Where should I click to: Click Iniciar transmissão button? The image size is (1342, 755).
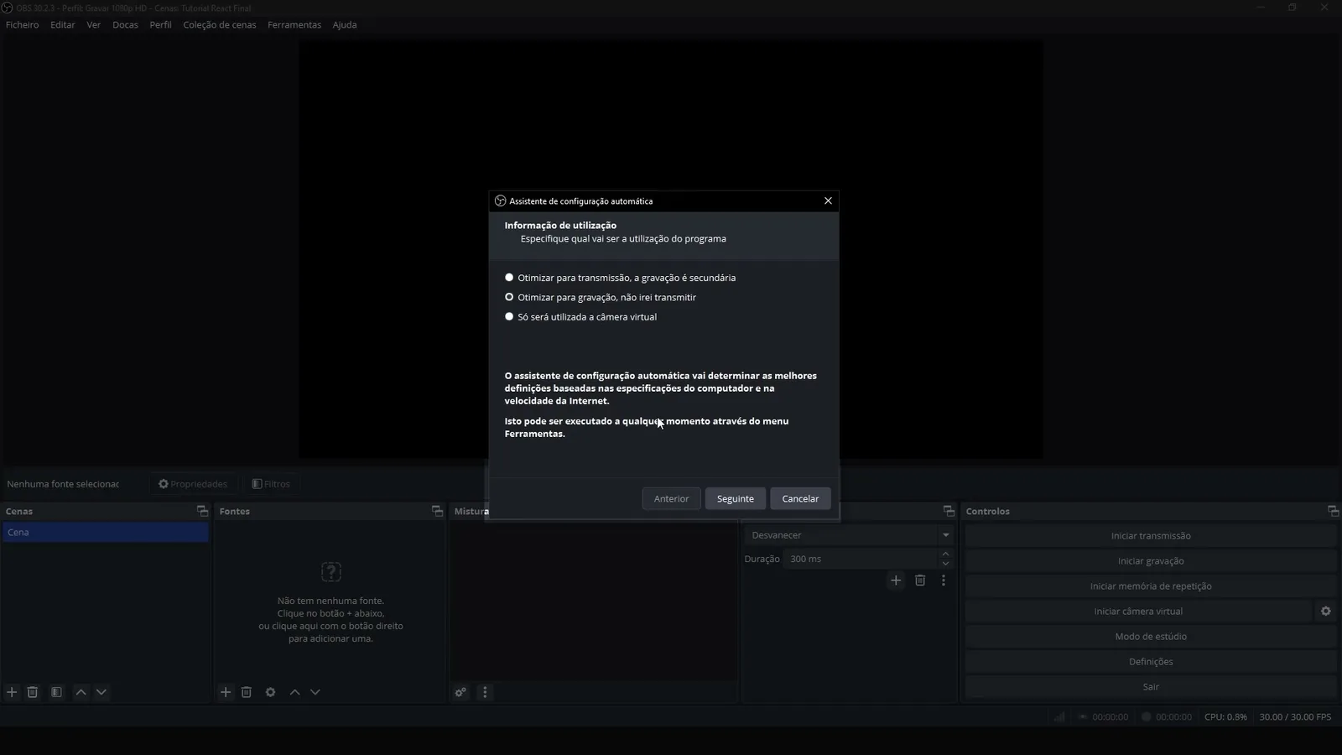click(1151, 536)
